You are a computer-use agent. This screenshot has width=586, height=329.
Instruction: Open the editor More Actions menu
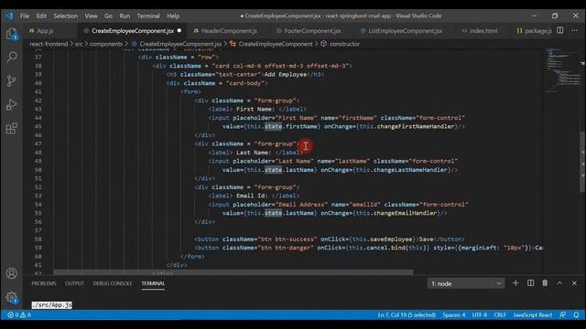coord(574,30)
